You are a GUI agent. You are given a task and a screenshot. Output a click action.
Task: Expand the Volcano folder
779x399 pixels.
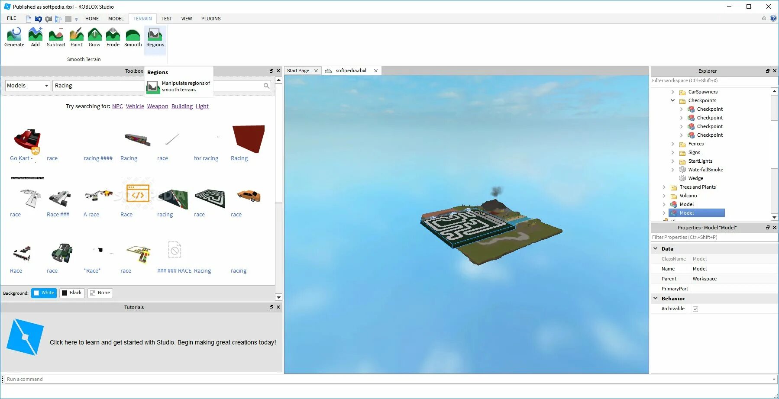click(664, 196)
